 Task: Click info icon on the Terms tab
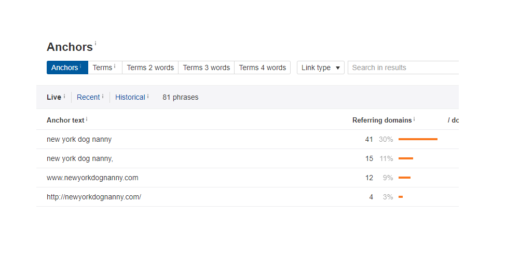coord(115,66)
